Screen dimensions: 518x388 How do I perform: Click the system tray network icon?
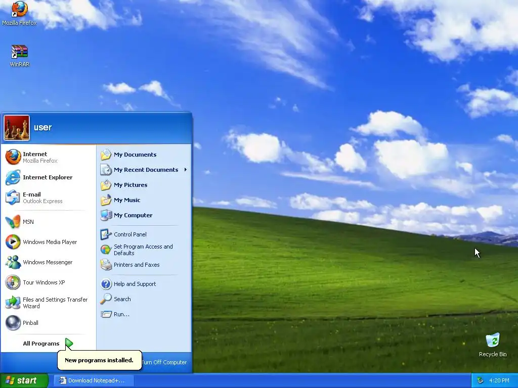tap(481, 380)
